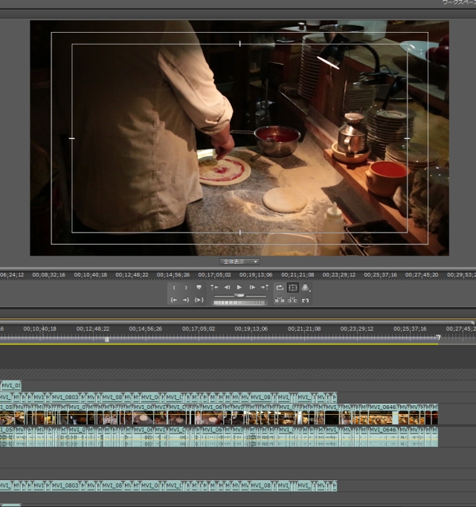The image size is (476, 507).
Task: Click the Go to In Point icon
Action: 173,300
